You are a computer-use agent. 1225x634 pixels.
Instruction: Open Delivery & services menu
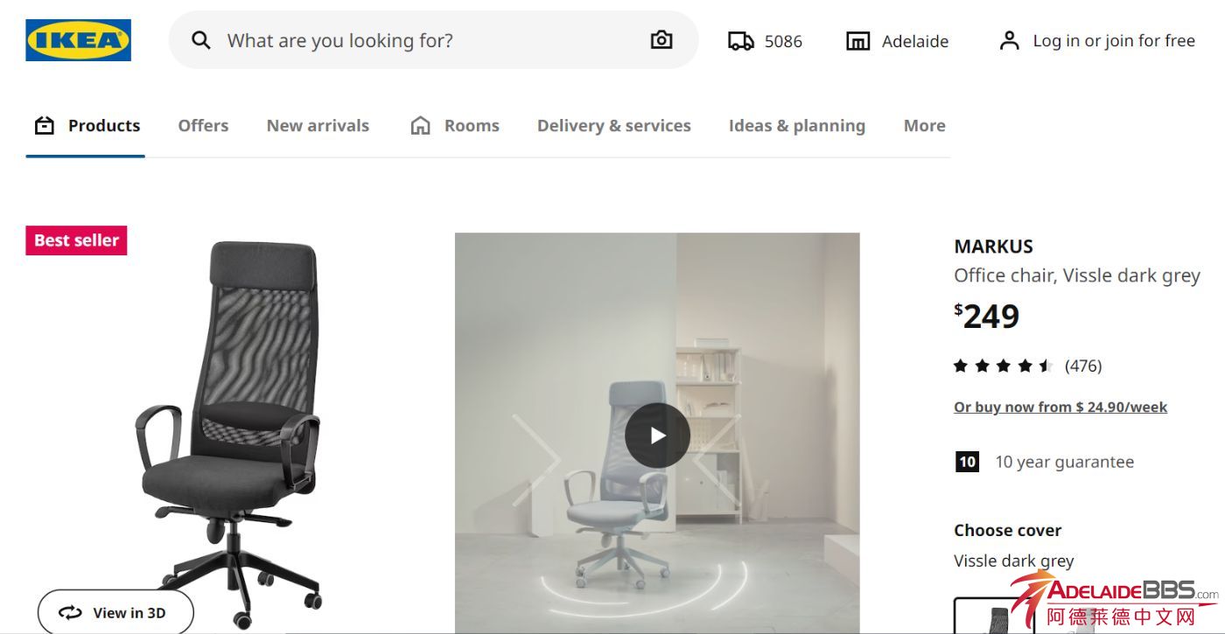(613, 126)
